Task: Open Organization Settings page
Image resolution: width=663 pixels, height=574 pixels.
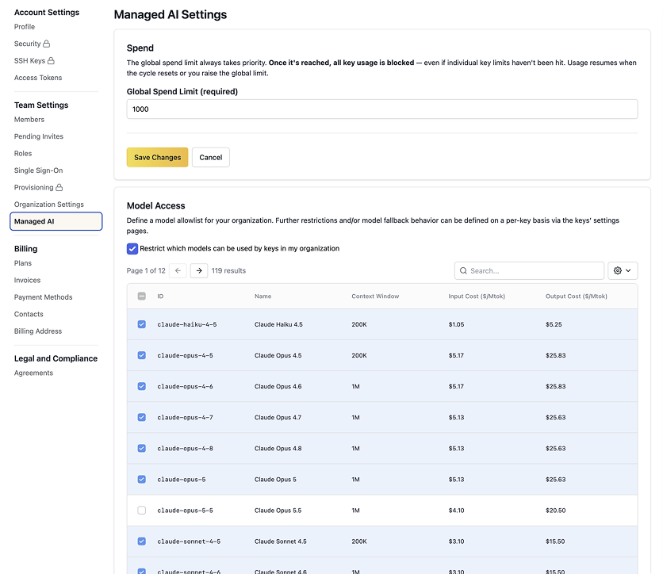Action: [x=49, y=205]
